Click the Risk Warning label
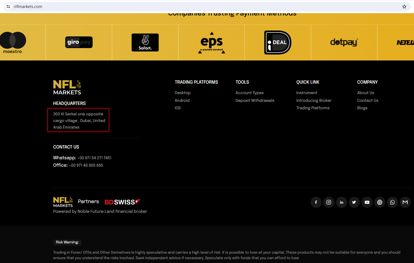Image resolution: width=414 pixels, height=263 pixels. click(67, 242)
